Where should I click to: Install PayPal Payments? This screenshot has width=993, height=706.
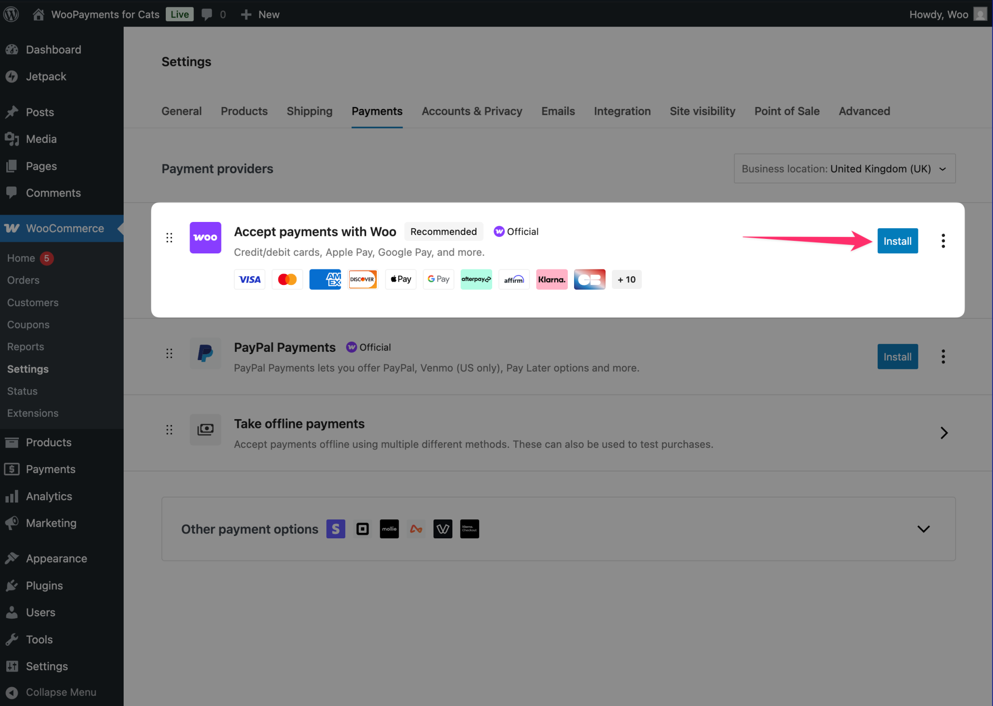[897, 357]
